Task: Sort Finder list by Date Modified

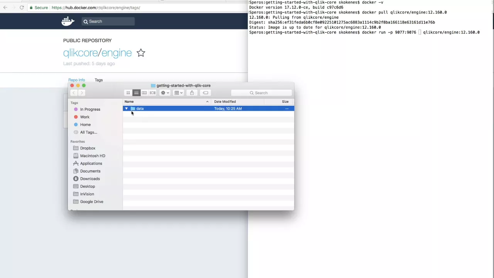Action: [x=238, y=102]
